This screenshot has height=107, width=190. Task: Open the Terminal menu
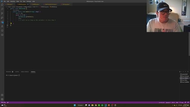(x=29, y=1)
